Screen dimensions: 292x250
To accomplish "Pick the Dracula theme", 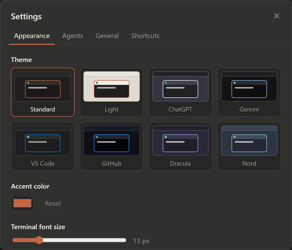I will [180, 146].
